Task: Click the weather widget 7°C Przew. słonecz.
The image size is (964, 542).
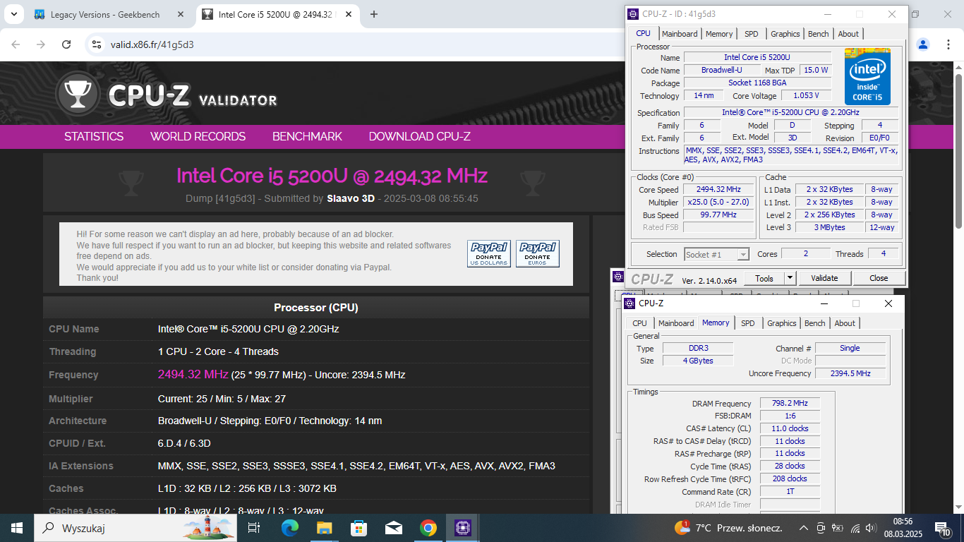Action: [728, 528]
